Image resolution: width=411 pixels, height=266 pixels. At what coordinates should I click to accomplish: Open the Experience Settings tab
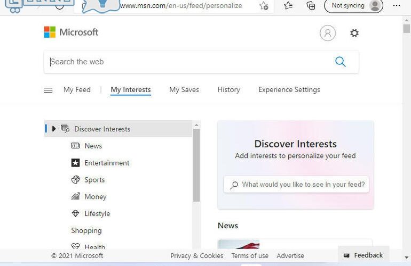[289, 89]
